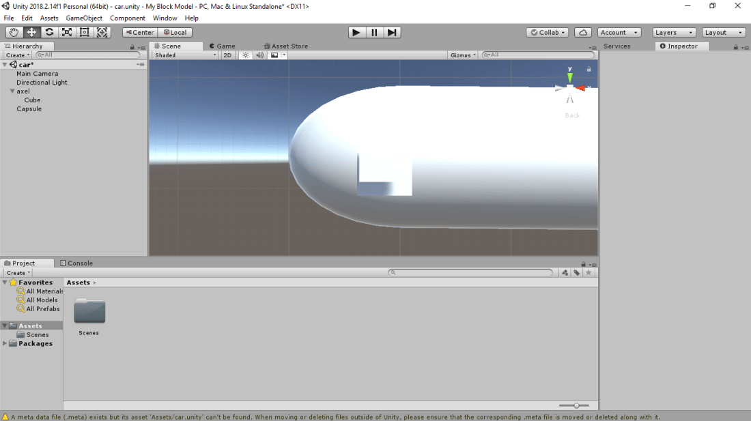
Task: Click the Collab button
Action: [548, 32]
